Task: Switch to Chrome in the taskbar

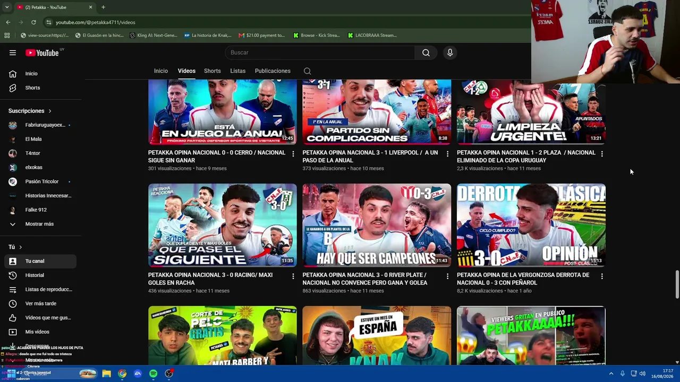Action: point(122,374)
